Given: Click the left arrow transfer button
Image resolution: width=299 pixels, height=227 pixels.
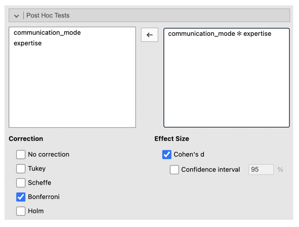Looking at the screenshot, I should click(149, 35).
